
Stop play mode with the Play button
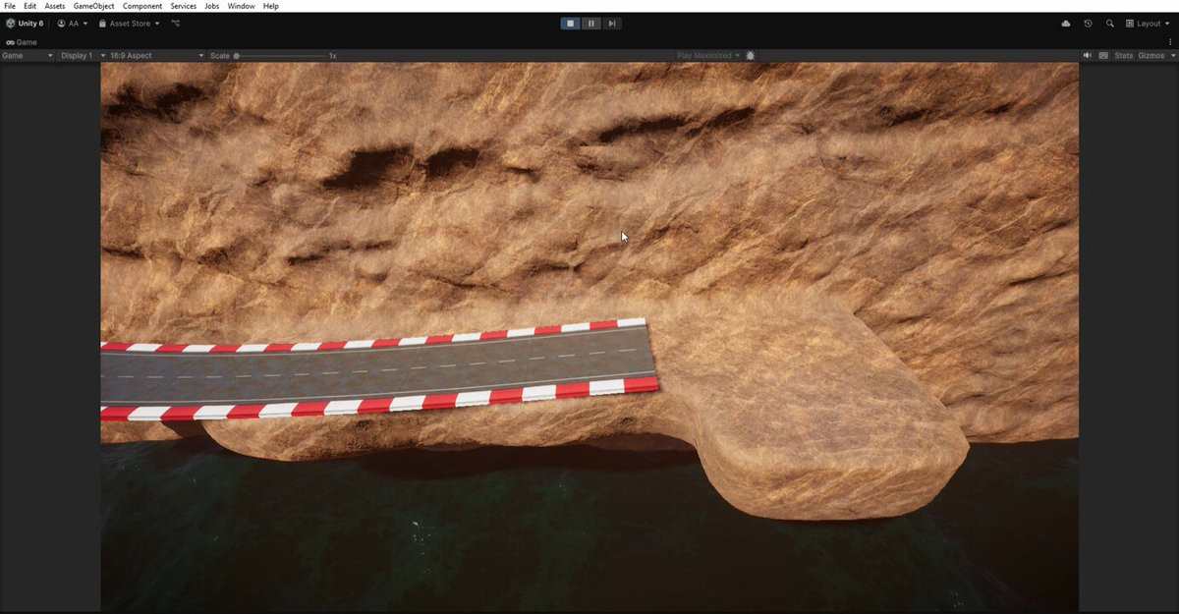coord(570,24)
